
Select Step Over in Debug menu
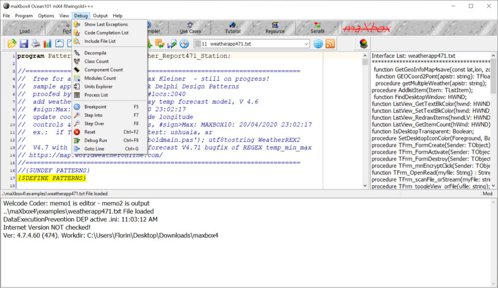[x=109, y=124]
